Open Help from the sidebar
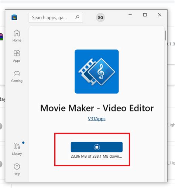The image size is (175, 188). tap(17, 169)
